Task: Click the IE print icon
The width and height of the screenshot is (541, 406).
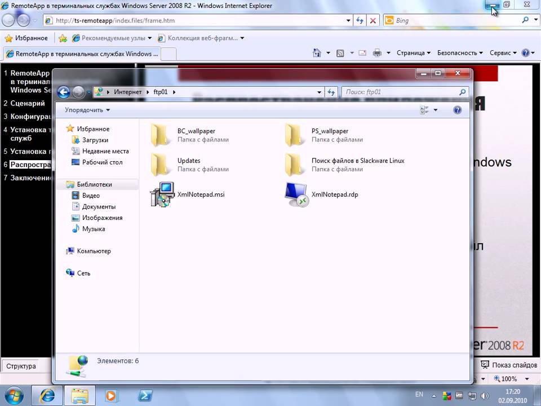Action: click(378, 53)
